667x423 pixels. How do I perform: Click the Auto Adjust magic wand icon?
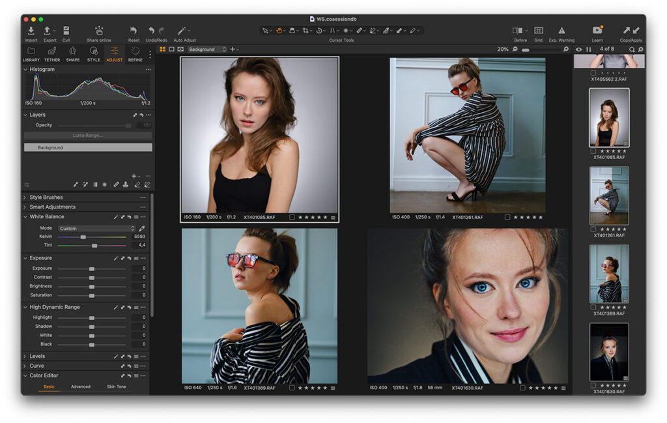[x=182, y=31]
